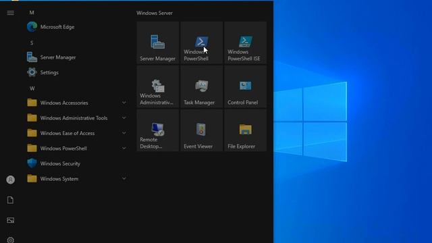Expand Windows Ease of Access chevron

click(x=124, y=133)
